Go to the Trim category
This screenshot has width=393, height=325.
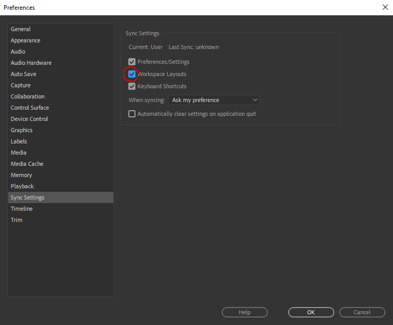[17, 220]
